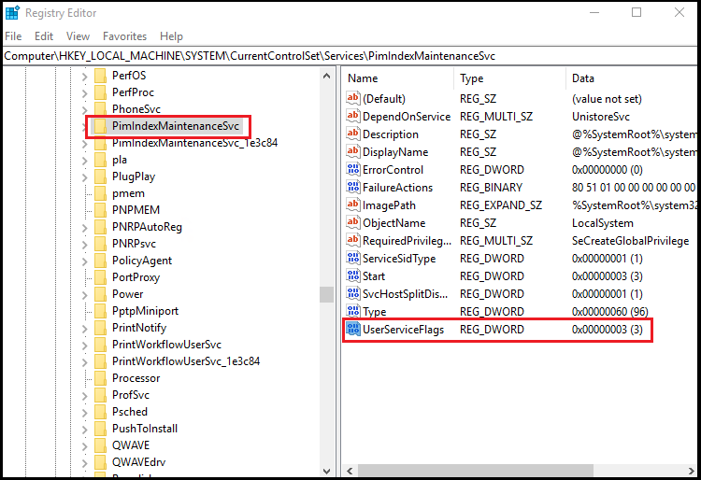Viewport: 701px width, 480px height.
Task: Click the SeCreateGlobalPrivilege data value
Action: pos(630,241)
